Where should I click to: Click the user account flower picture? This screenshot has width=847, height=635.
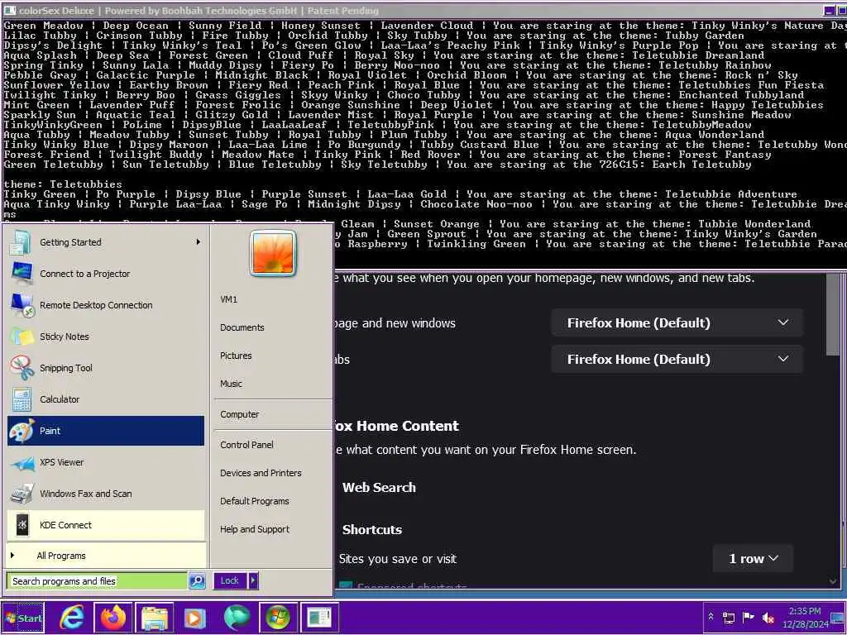coord(273,253)
